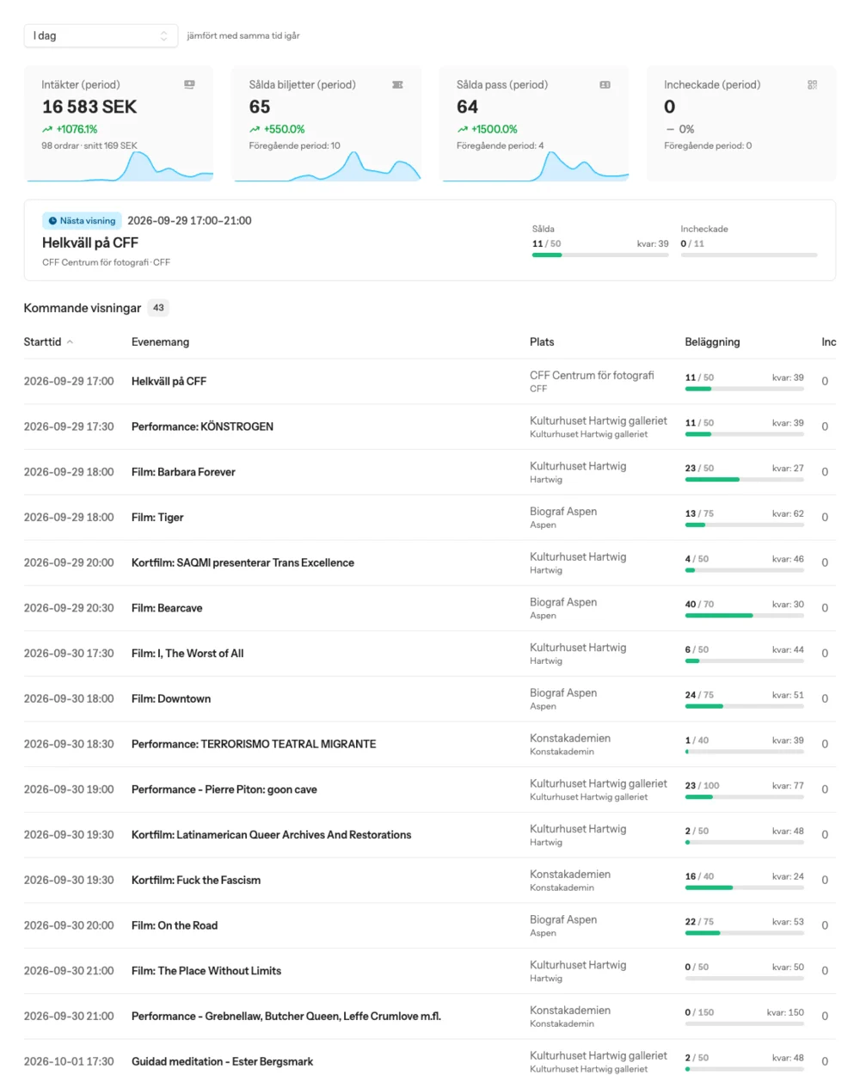Screen dimensions: 860x1075
Task: Click '98 ordrar · snitt 169 SEK' text
Action: [89, 145]
